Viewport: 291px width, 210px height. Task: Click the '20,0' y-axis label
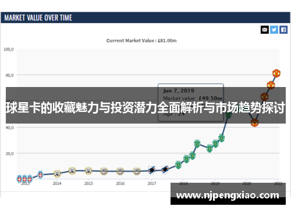pos(9,154)
